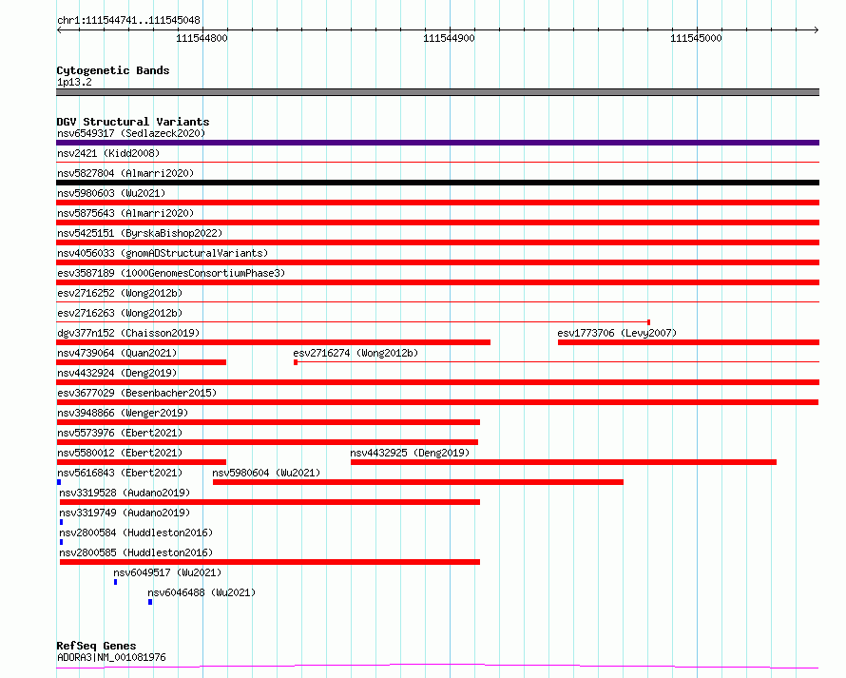Open the ADORA3|NM_001081976 gene label
This screenshot has height=678, width=846.
(x=111, y=657)
